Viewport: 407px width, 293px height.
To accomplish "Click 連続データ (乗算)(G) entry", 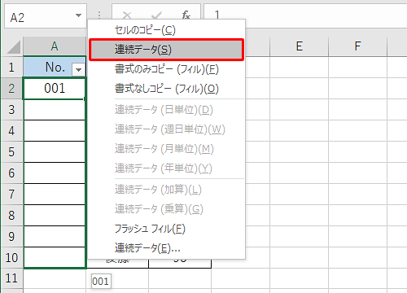I will (x=166, y=209).
